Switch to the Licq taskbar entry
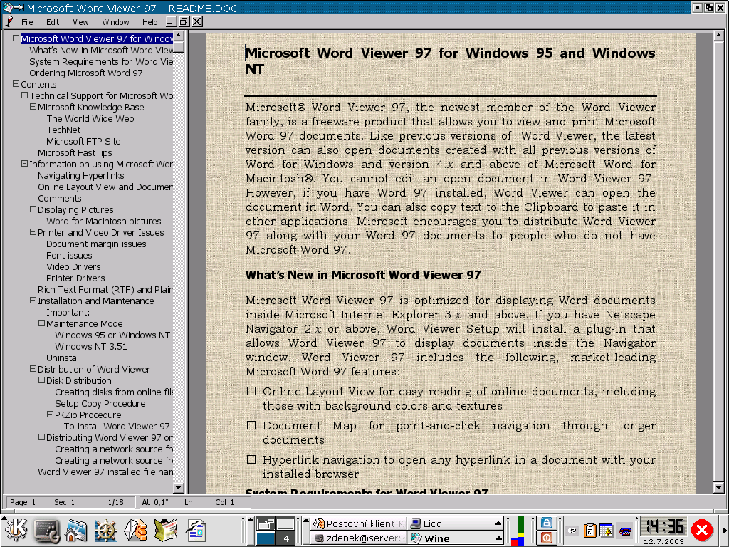The height and width of the screenshot is (547, 729). [455, 523]
